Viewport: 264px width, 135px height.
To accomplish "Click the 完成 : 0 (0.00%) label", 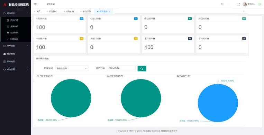I will pyautogui.click(x=227, y=81).
